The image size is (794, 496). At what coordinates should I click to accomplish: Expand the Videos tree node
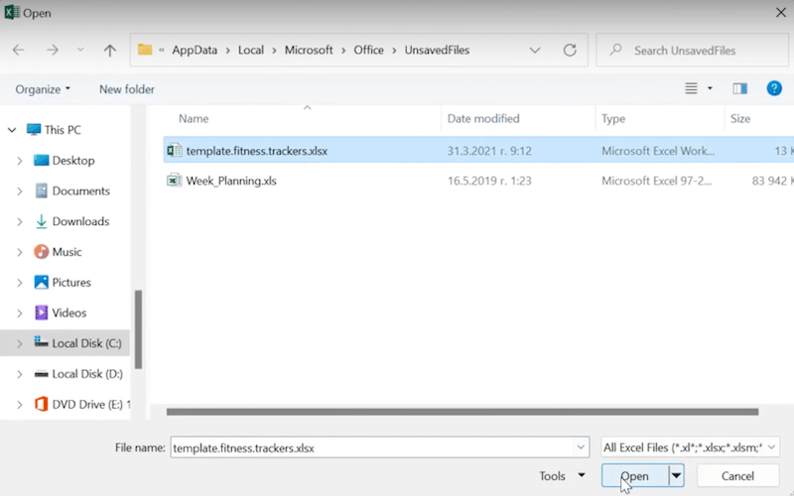coord(20,313)
